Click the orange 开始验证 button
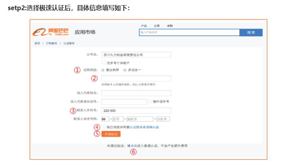The width and height of the screenshot is (282, 162). [110, 134]
